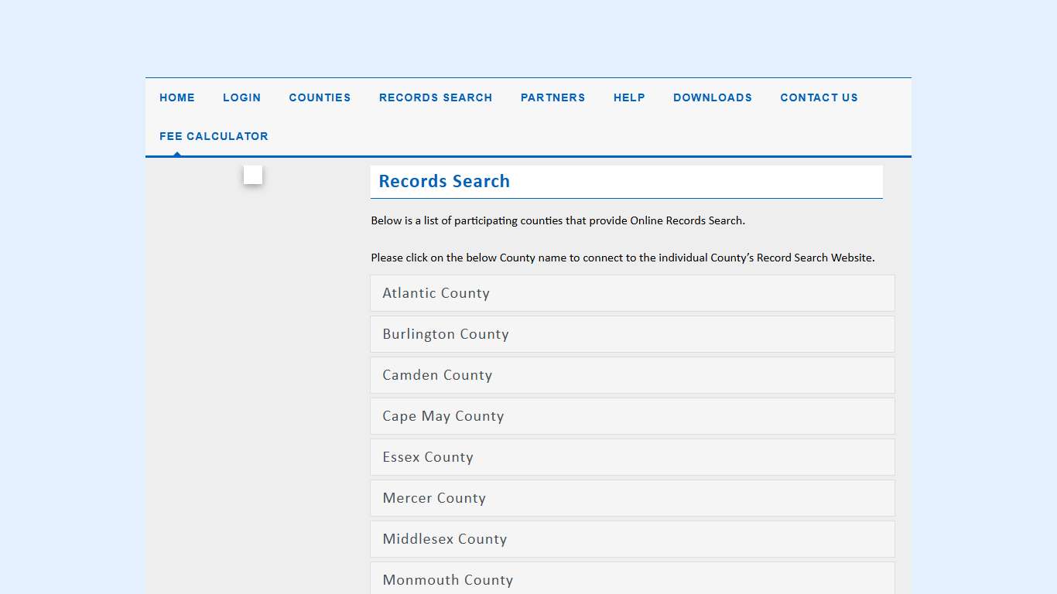The image size is (1057, 594).
Task: Open the PARTNERS page
Action: coord(552,97)
